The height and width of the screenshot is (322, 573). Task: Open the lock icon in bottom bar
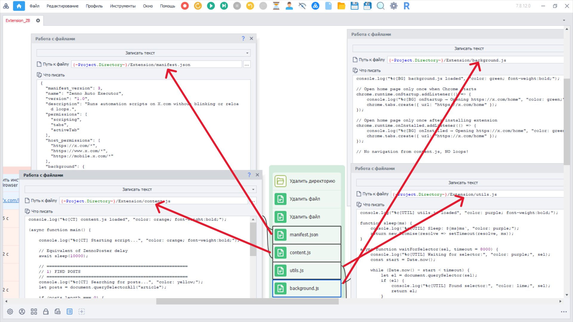[x=46, y=312]
